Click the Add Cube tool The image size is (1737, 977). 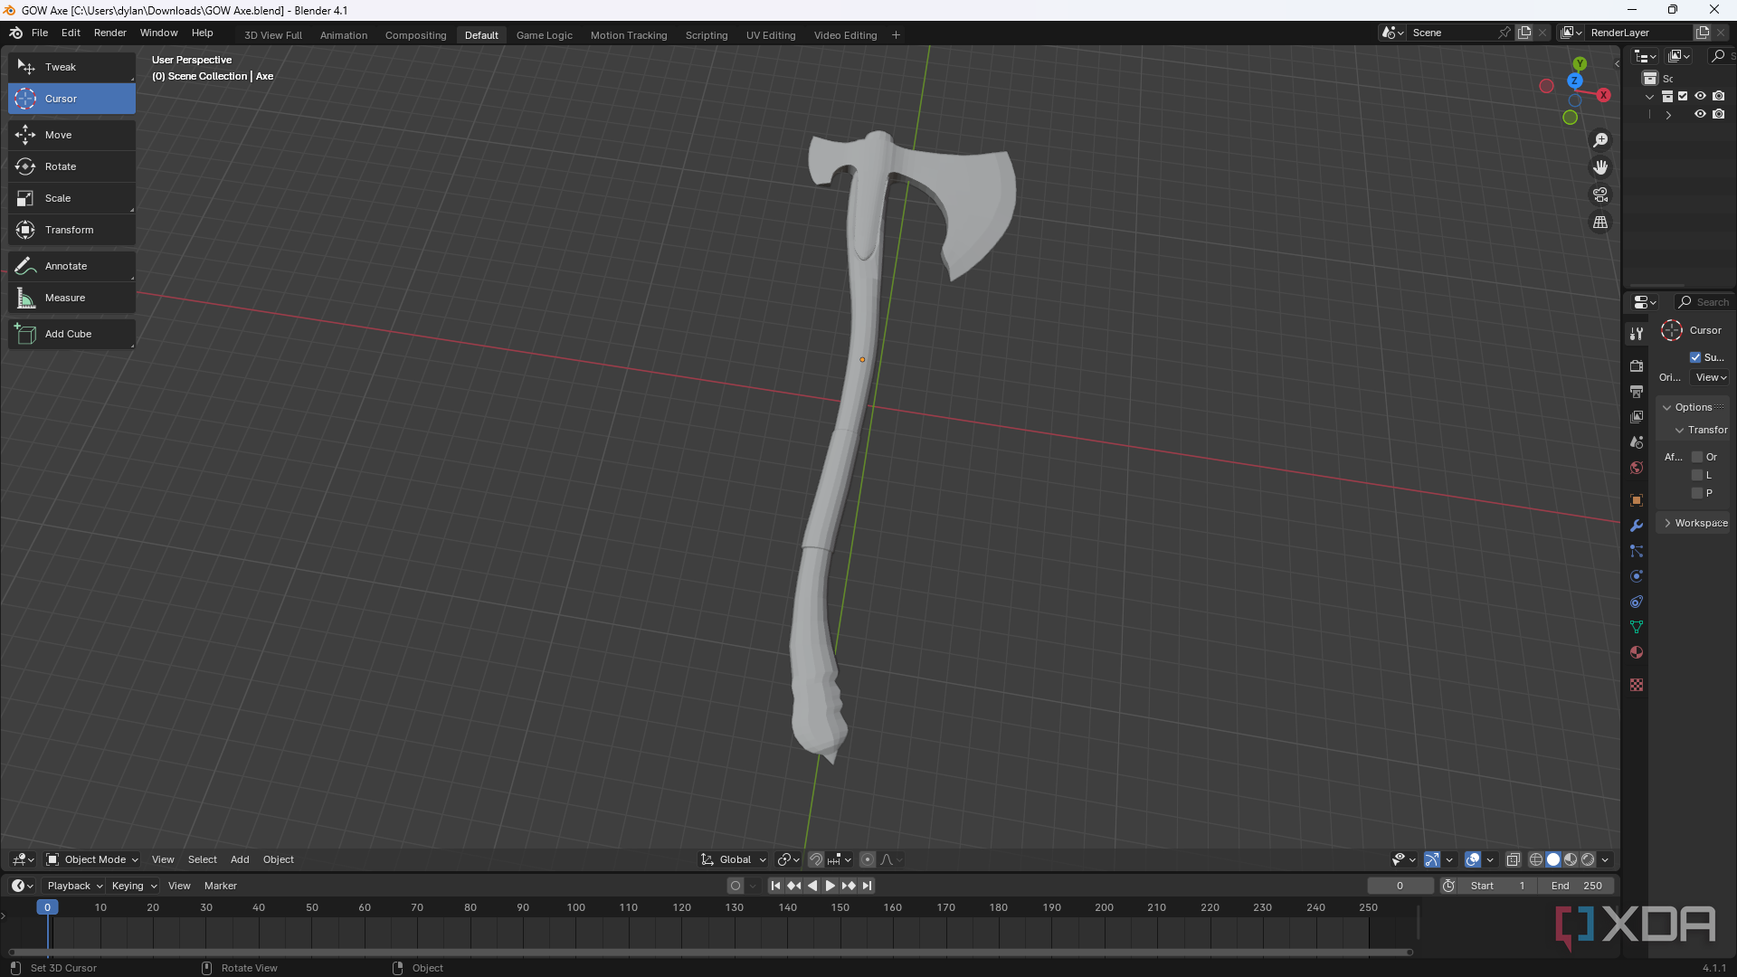68,333
